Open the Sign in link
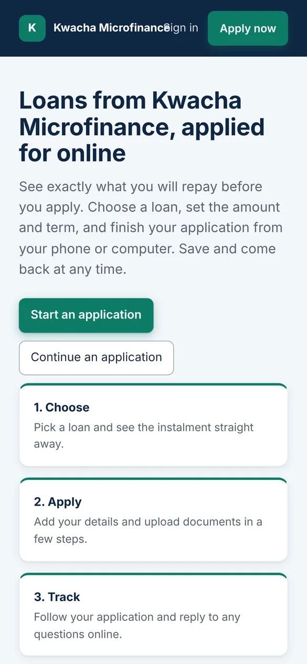Viewport: 307px width, 664px height. [182, 28]
